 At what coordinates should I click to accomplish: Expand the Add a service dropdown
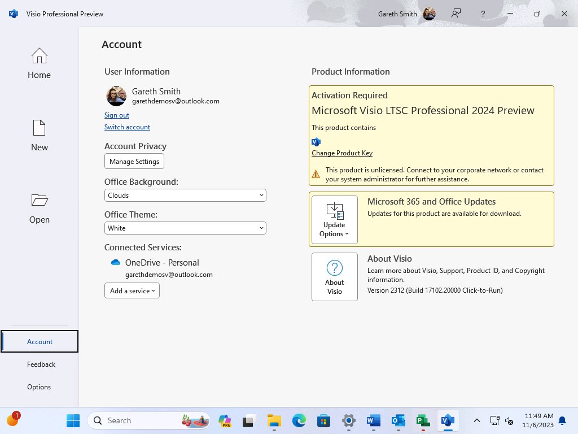tap(132, 290)
